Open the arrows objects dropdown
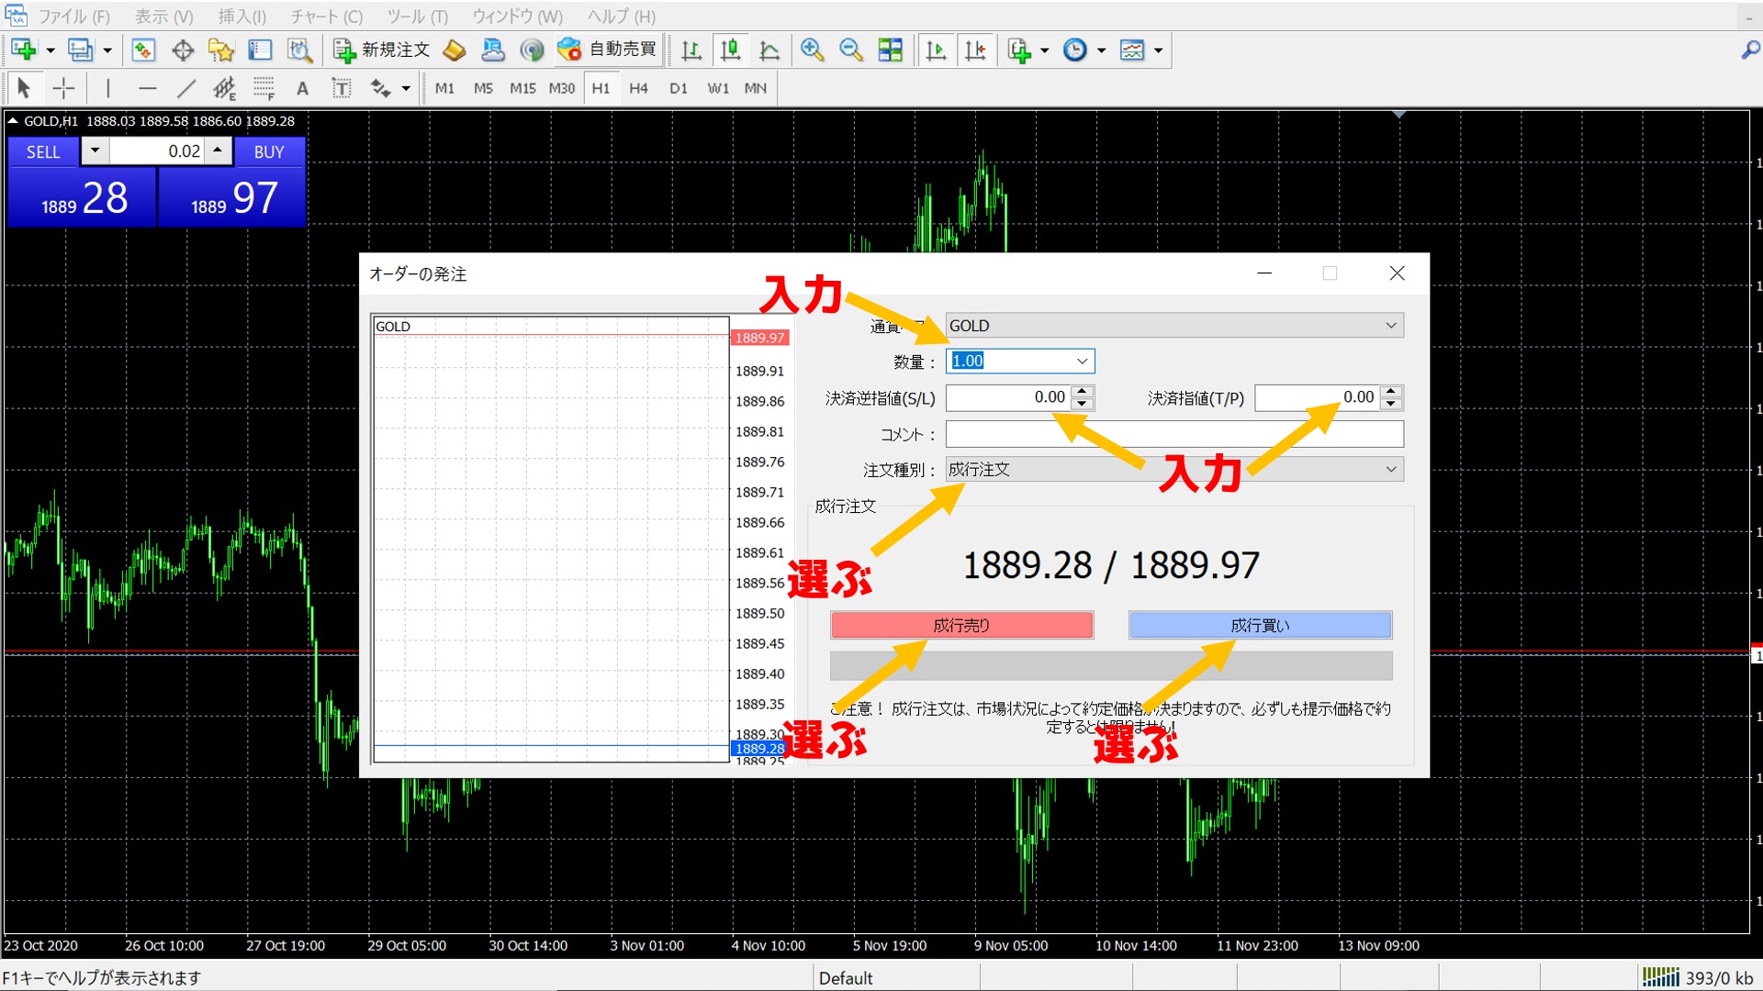 [x=405, y=89]
